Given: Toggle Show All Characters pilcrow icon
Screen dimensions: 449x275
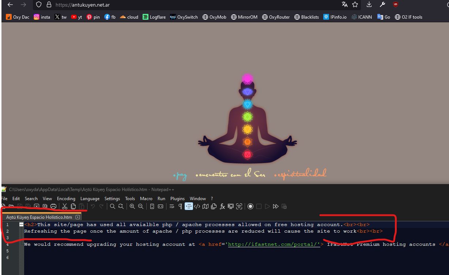Looking at the screenshot, I should pos(180,206).
